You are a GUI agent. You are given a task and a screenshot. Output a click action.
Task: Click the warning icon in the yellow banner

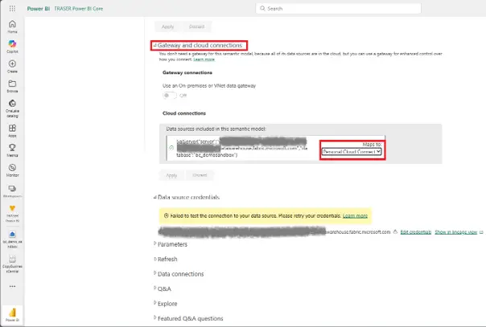(x=166, y=215)
